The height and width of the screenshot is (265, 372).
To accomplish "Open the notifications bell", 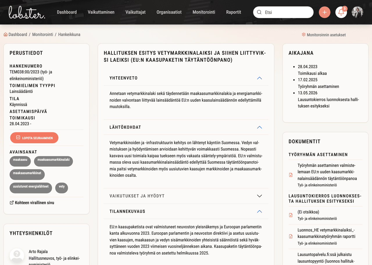I will point(341,12).
